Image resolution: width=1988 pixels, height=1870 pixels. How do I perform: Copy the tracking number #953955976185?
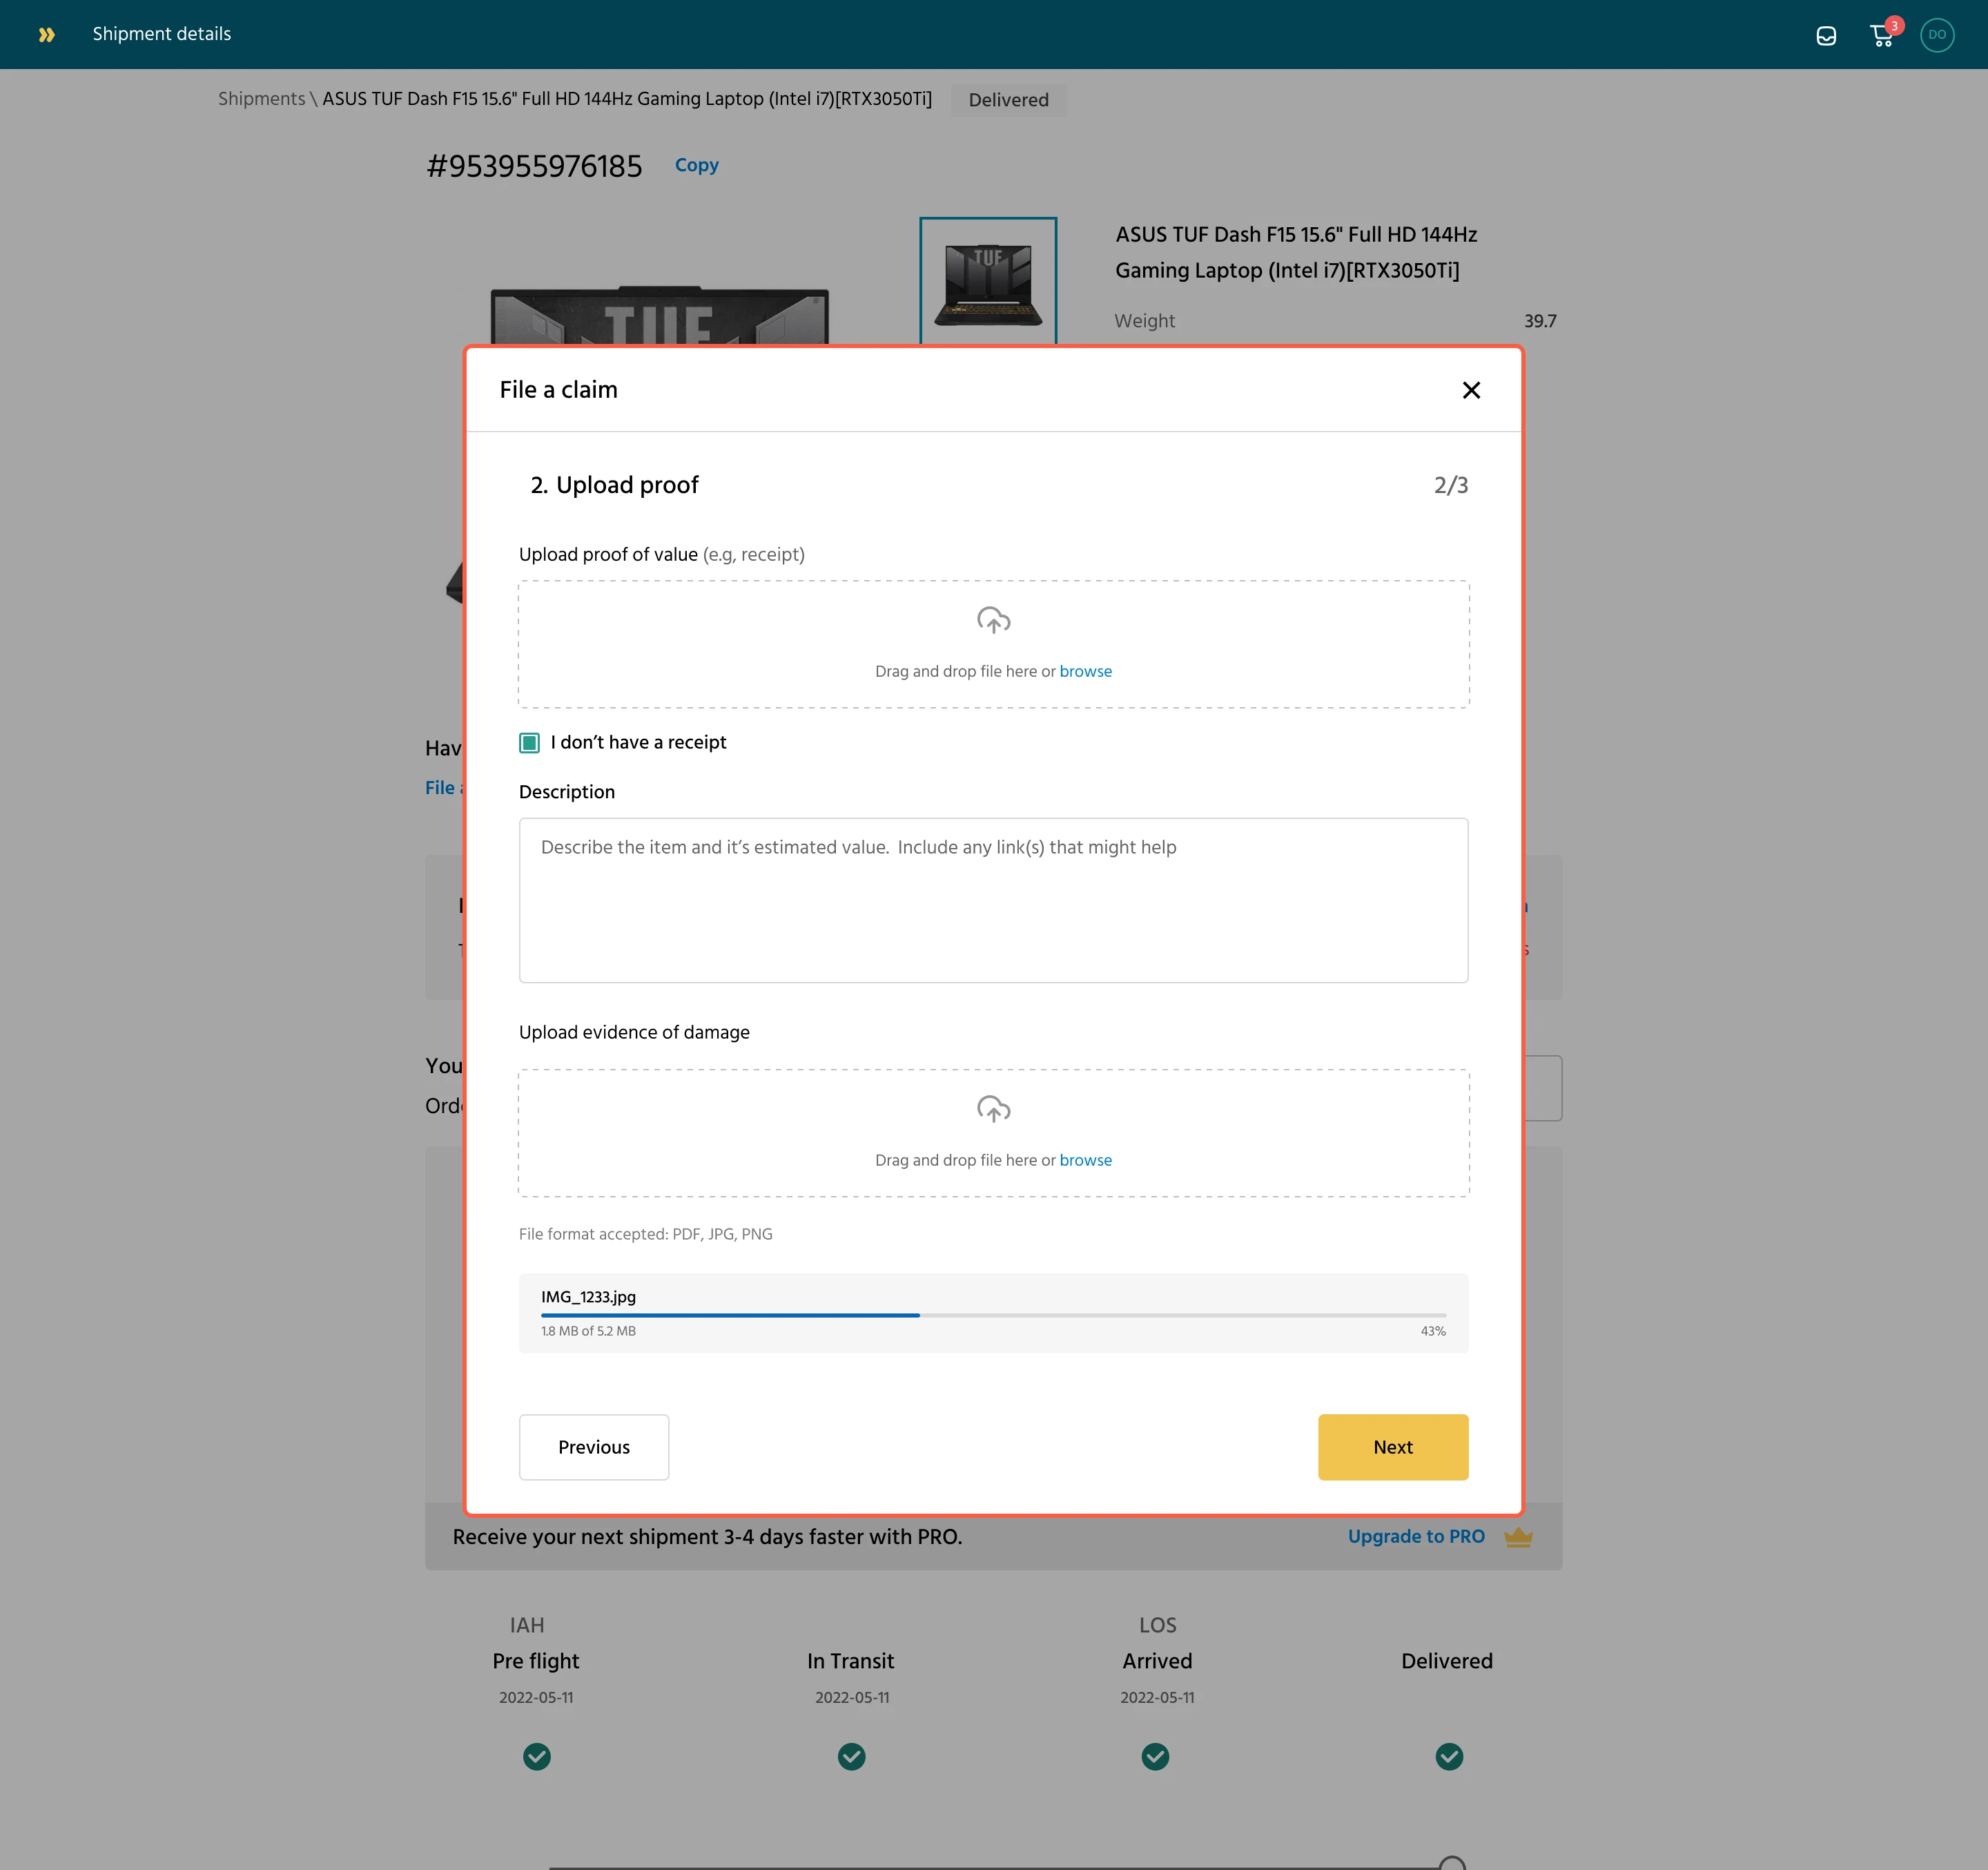(x=696, y=165)
